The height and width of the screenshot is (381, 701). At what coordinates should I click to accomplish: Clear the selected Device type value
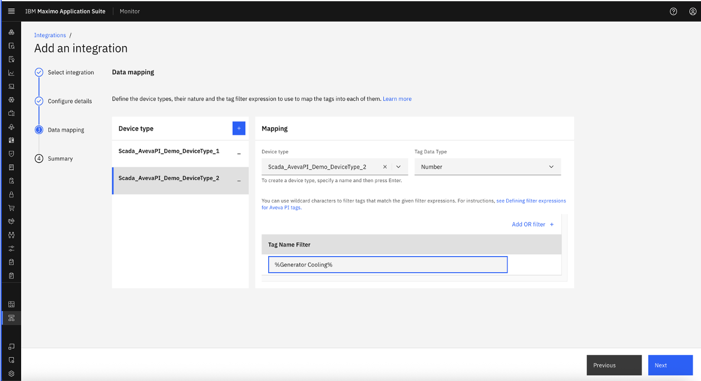pos(385,167)
